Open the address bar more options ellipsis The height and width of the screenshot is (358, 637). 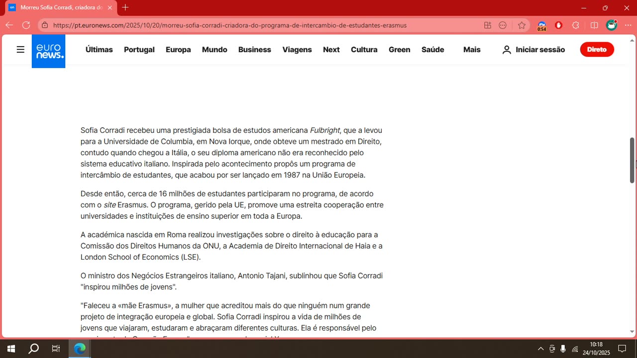click(x=503, y=25)
